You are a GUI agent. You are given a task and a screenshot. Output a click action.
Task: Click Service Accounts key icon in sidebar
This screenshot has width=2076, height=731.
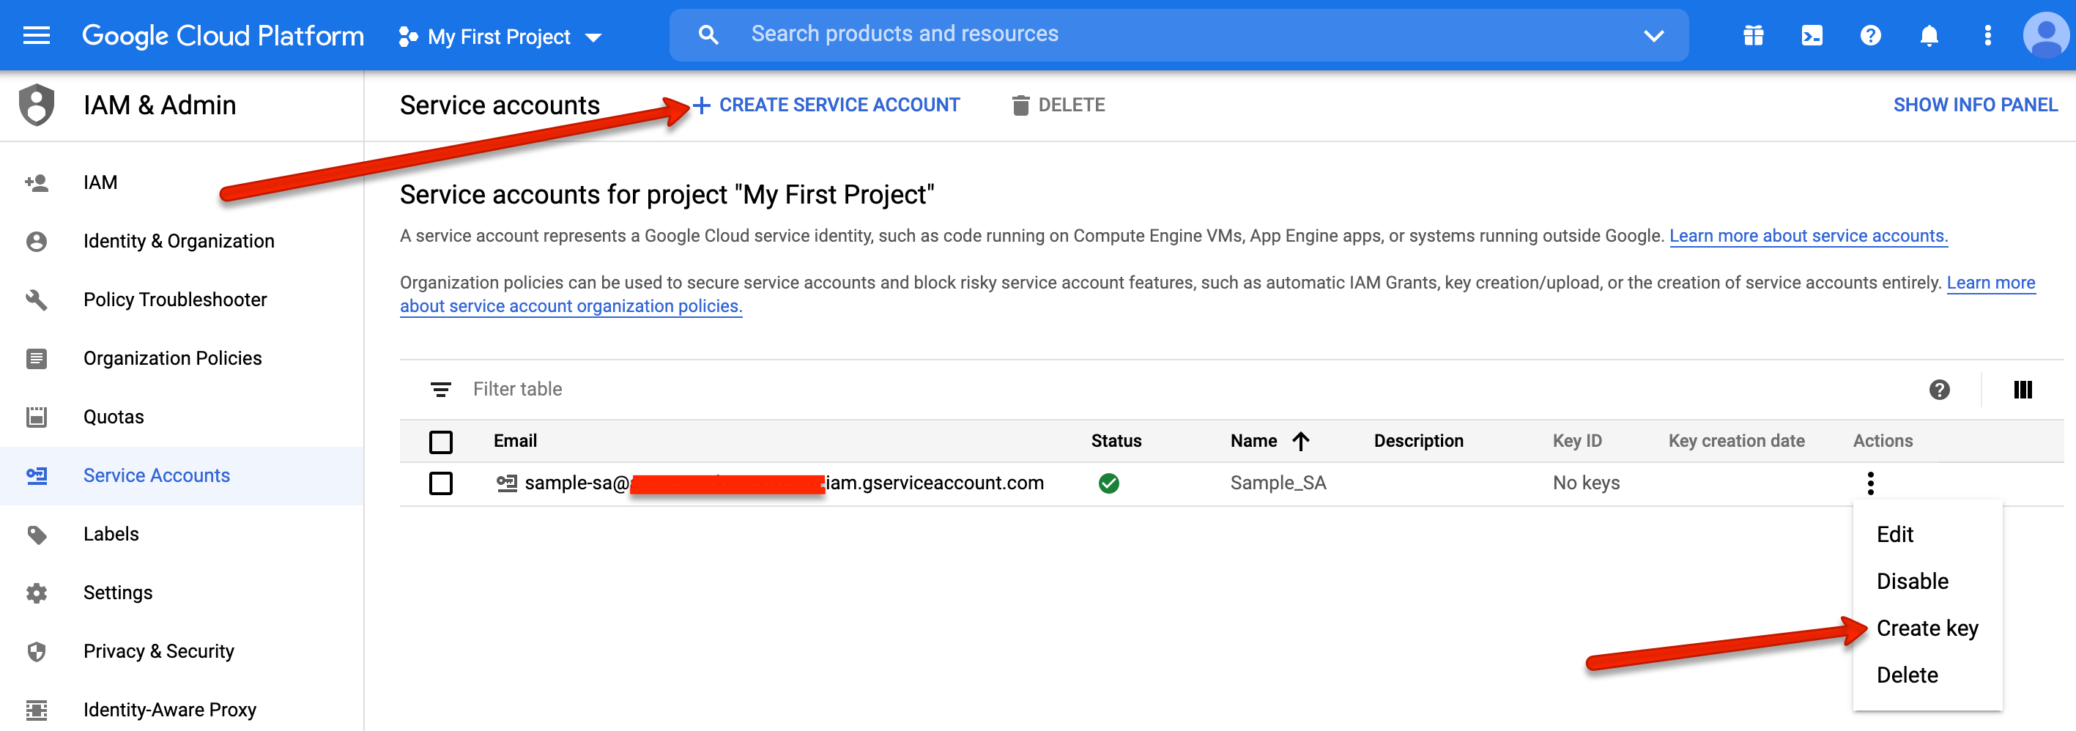37,475
